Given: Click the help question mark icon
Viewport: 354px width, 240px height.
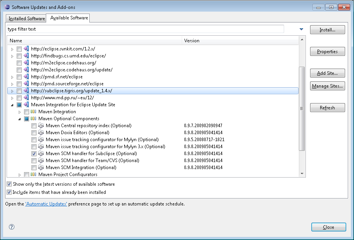Looking at the screenshot, I should 12,227.
